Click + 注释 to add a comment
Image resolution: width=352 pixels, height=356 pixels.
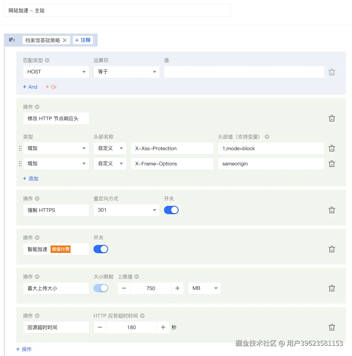83,40
